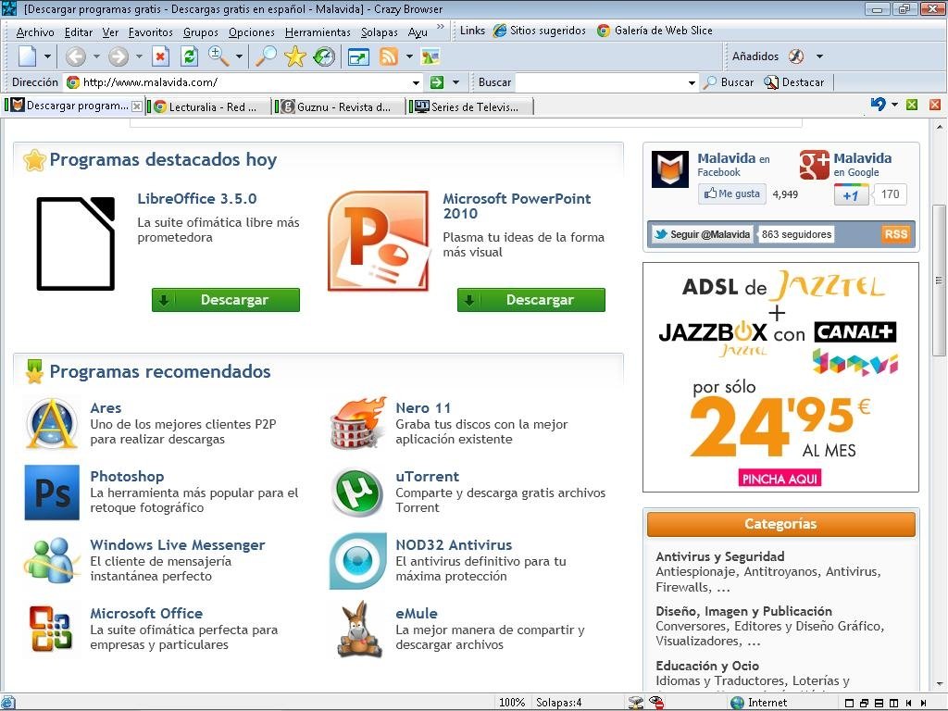Open the Photoshop Ps icon
The height and width of the screenshot is (711, 948).
(52, 493)
